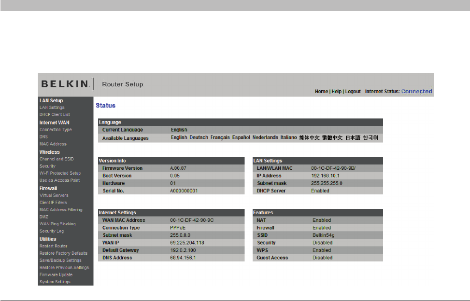Open MAC Address Filtering page

[x=61, y=210]
